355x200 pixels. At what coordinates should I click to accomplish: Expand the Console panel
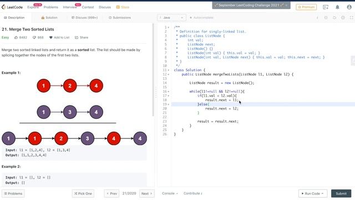(x=170, y=193)
